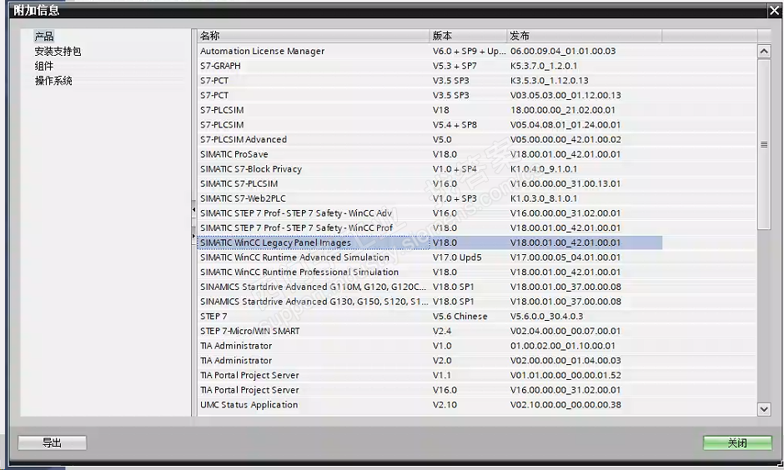Select 组件 in the left list
784x470 pixels.
click(x=44, y=66)
